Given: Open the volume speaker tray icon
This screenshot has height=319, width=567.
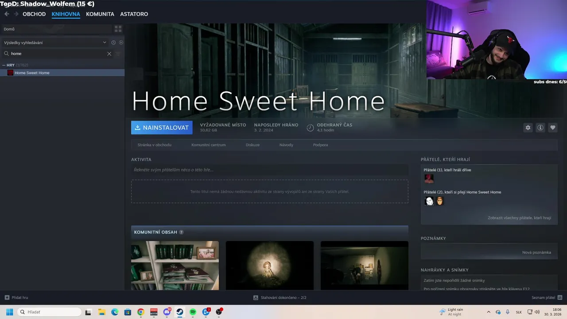Looking at the screenshot, I should point(537,312).
